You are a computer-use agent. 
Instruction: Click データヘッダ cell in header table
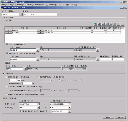tap(61, 33)
